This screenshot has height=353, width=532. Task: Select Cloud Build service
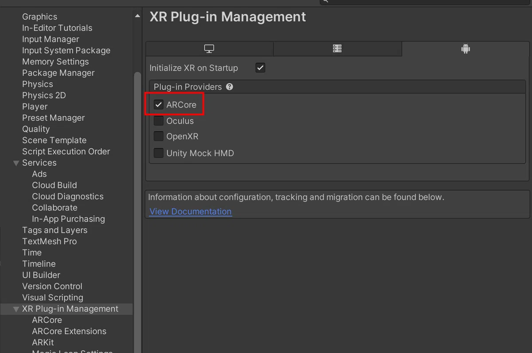(54, 185)
